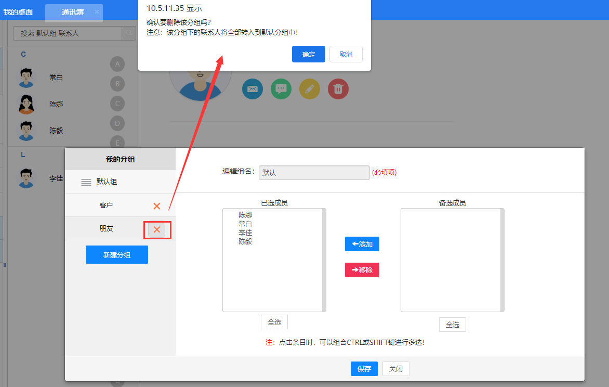Click the red trash delete icon
Viewport: 609px width, 387px height.
(338, 89)
